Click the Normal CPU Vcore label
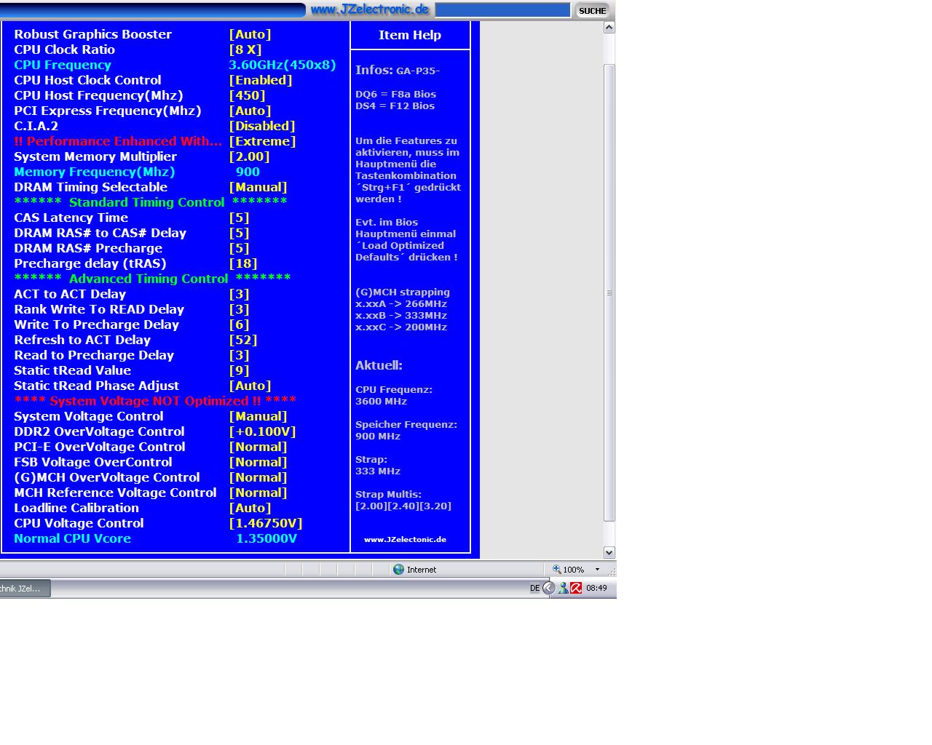Screen dimensions: 932x745 73,538
